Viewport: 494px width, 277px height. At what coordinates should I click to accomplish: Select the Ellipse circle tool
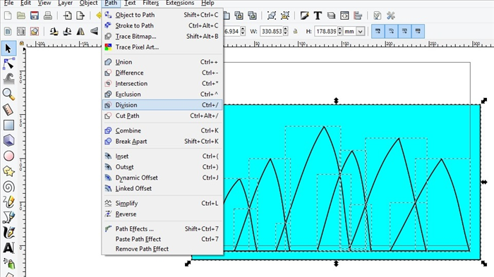click(x=8, y=156)
